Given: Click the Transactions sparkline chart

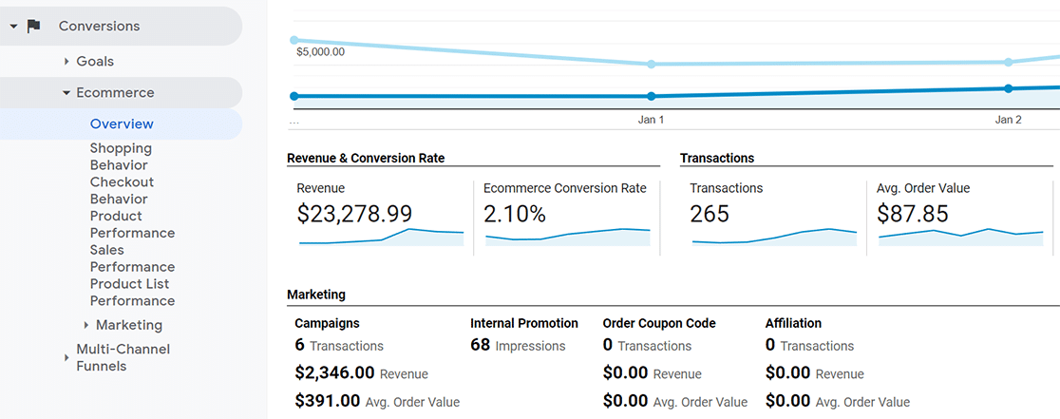Looking at the screenshot, I should (x=774, y=237).
